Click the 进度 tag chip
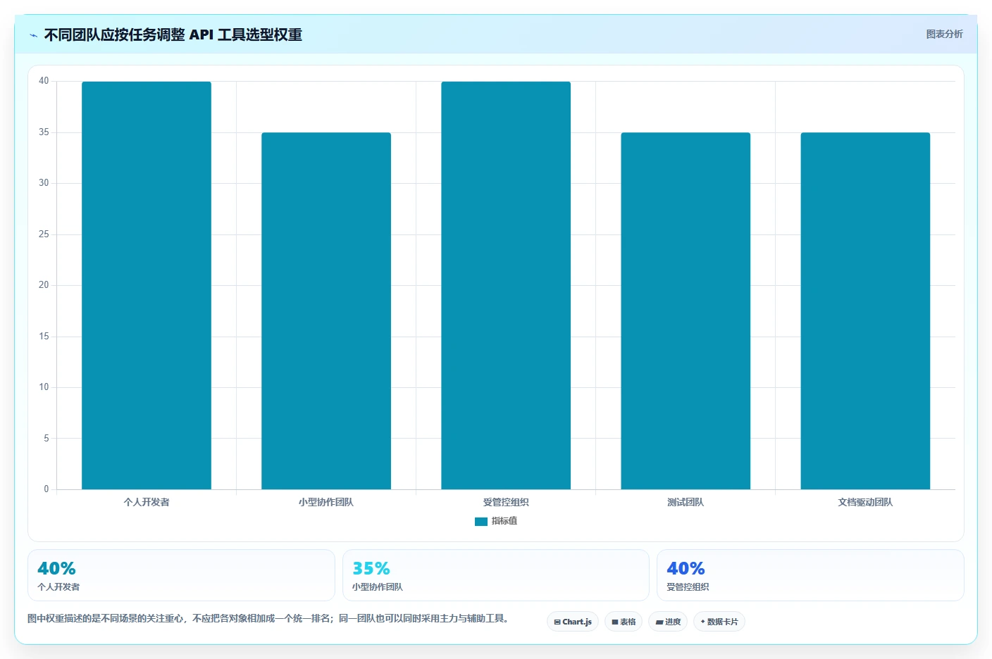The height and width of the screenshot is (659, 992). (x=668, y=622)
